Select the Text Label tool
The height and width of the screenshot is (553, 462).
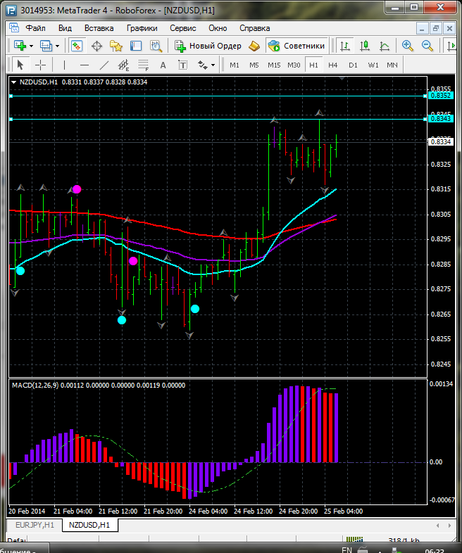(x=182, y=65)
